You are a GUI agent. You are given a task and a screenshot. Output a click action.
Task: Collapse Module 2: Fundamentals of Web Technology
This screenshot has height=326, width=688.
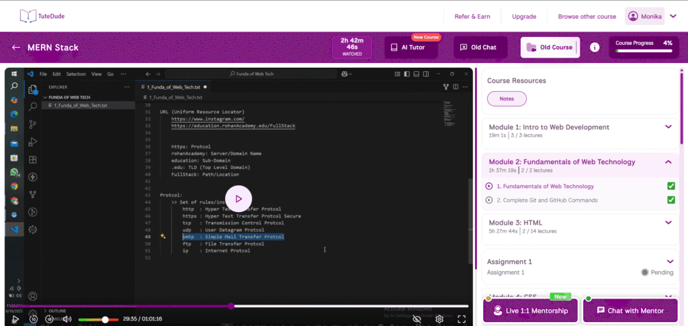[668, 162]
